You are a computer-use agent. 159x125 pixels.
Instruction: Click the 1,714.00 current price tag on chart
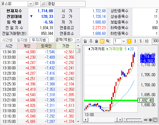[x=147, y=59]
